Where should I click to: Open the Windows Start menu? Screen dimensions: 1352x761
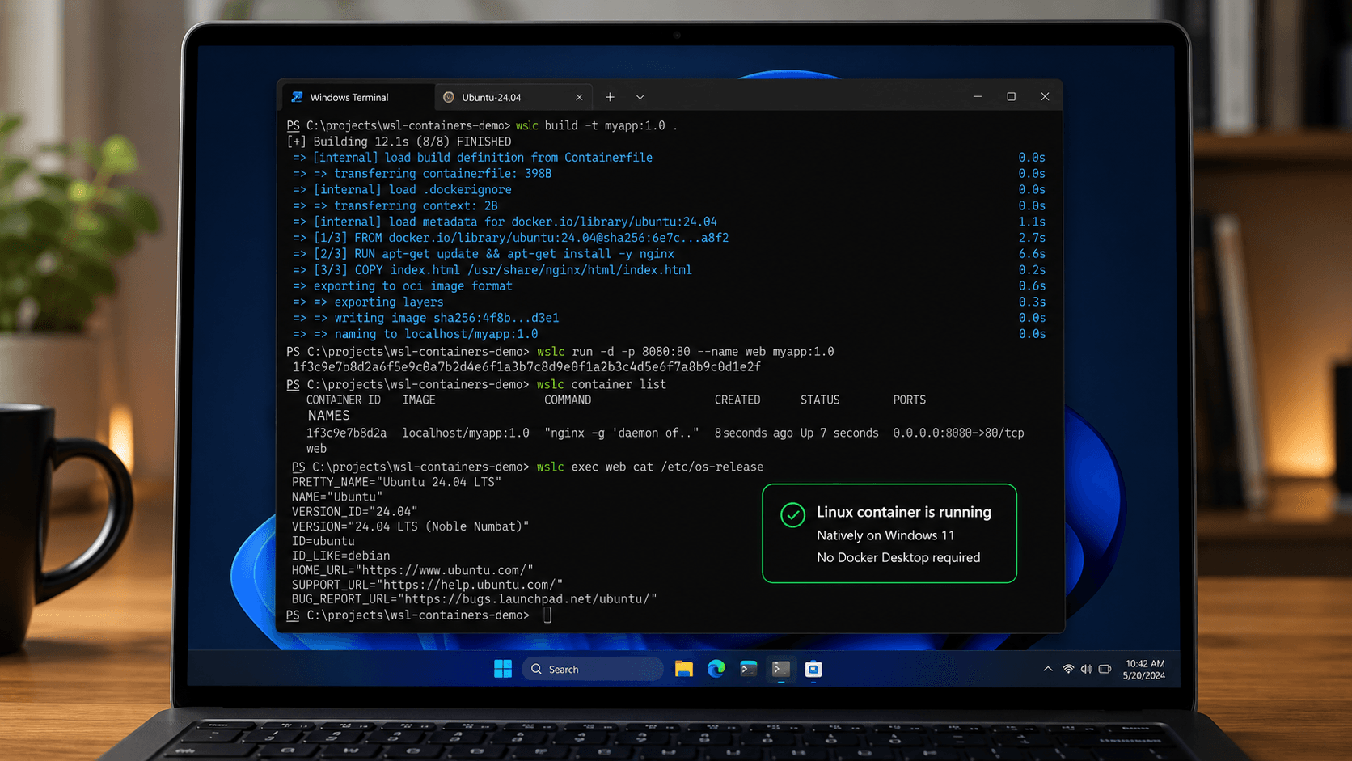click(503, 669)
